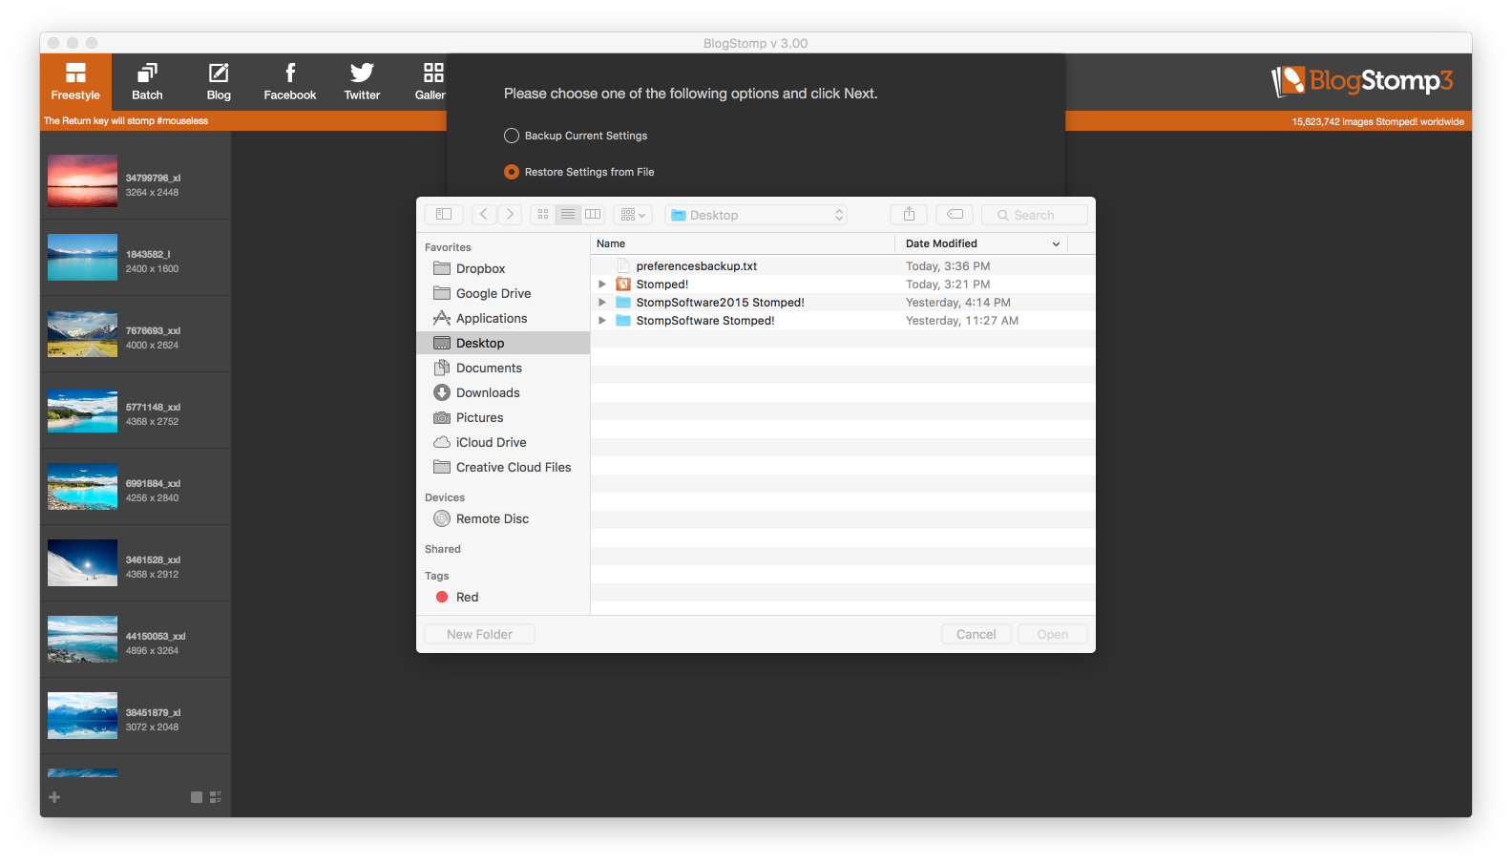Open iCloud Drive in sidebar

click(503, 442)
